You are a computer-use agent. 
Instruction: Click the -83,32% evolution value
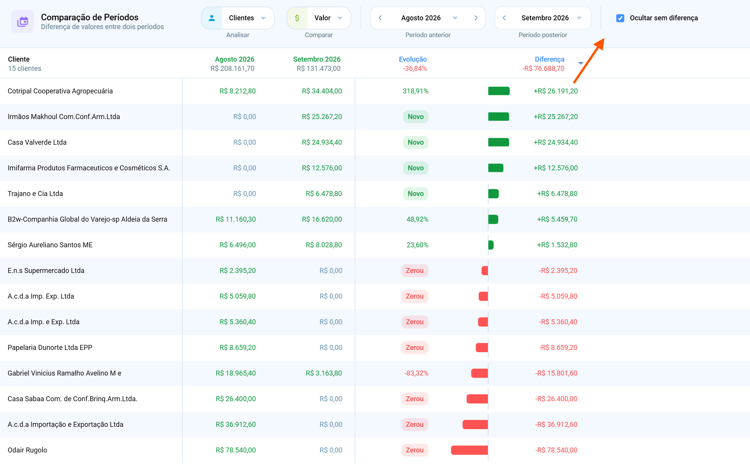(x=416, y=373)
